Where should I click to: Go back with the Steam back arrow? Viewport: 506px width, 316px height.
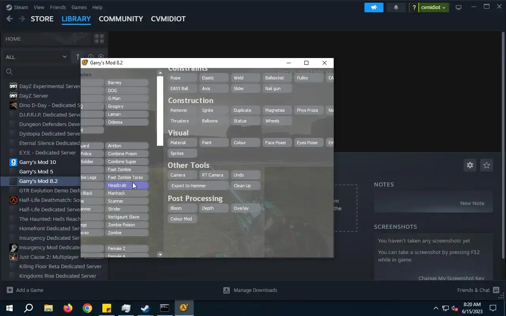click(x=9, y=19)
